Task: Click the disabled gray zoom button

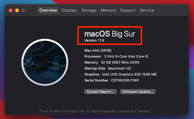Action: (x=23, y=10)
